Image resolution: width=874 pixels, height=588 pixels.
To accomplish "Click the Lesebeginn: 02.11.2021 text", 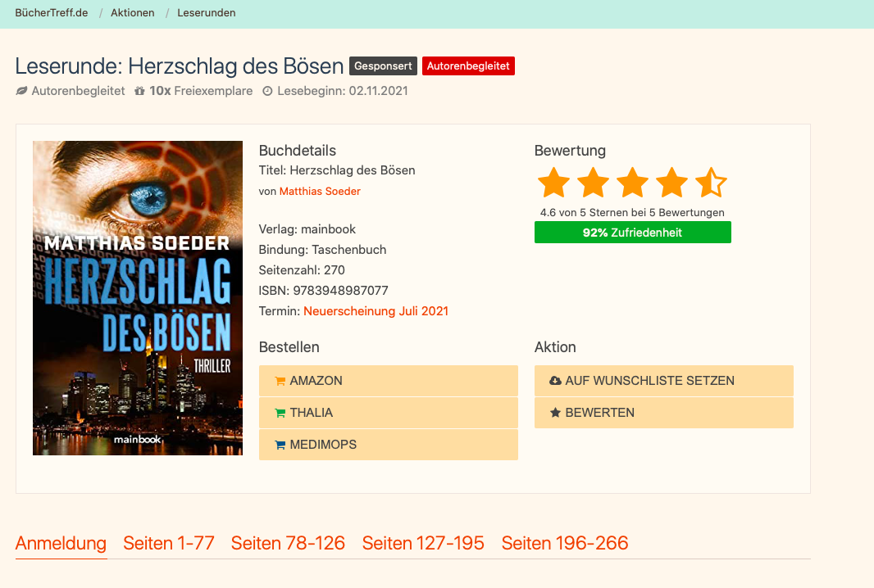I will point(342,91).
